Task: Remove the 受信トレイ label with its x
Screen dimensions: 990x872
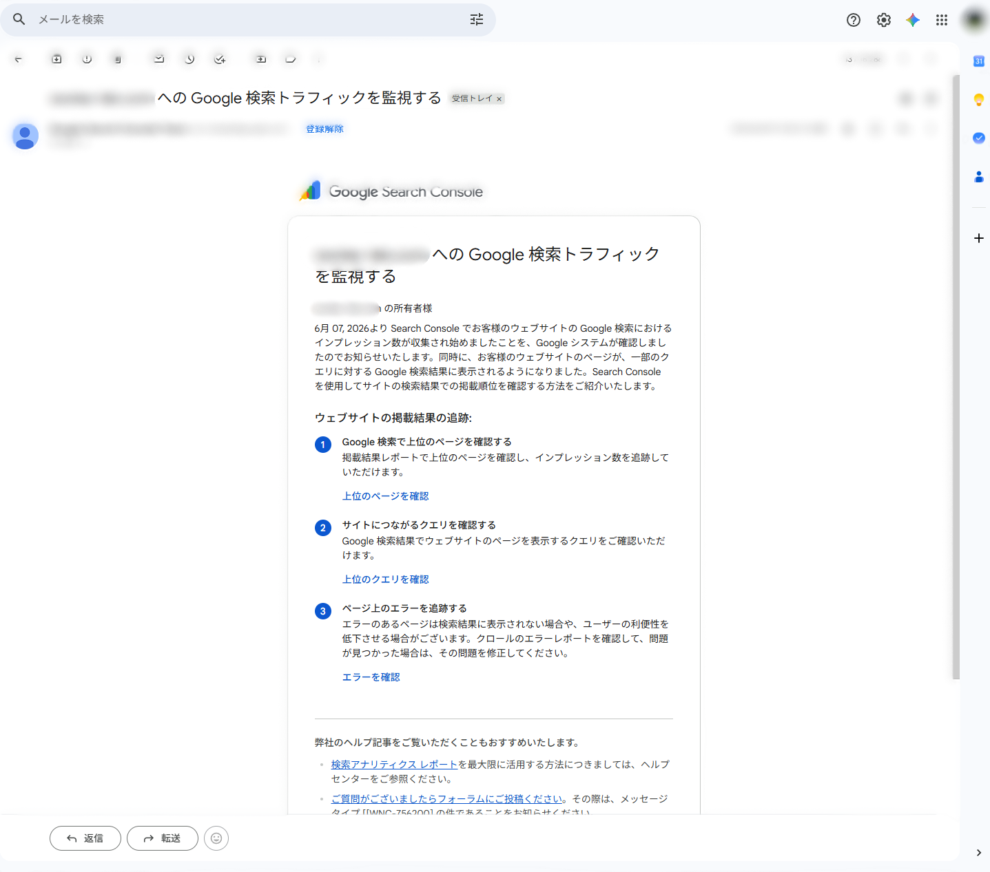Action: [x=499, y=99]
